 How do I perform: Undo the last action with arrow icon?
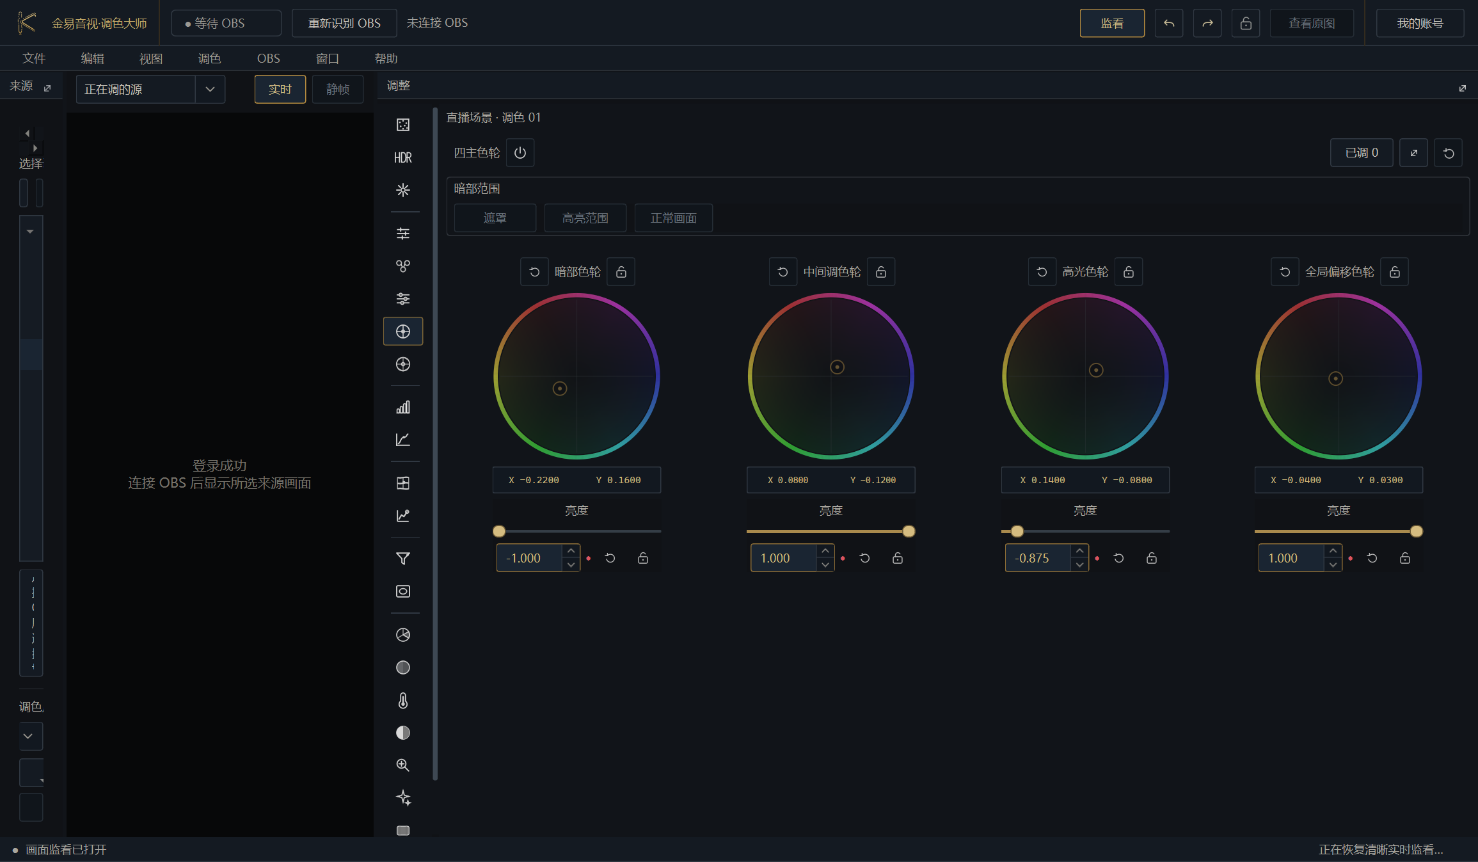(1169, 24)
